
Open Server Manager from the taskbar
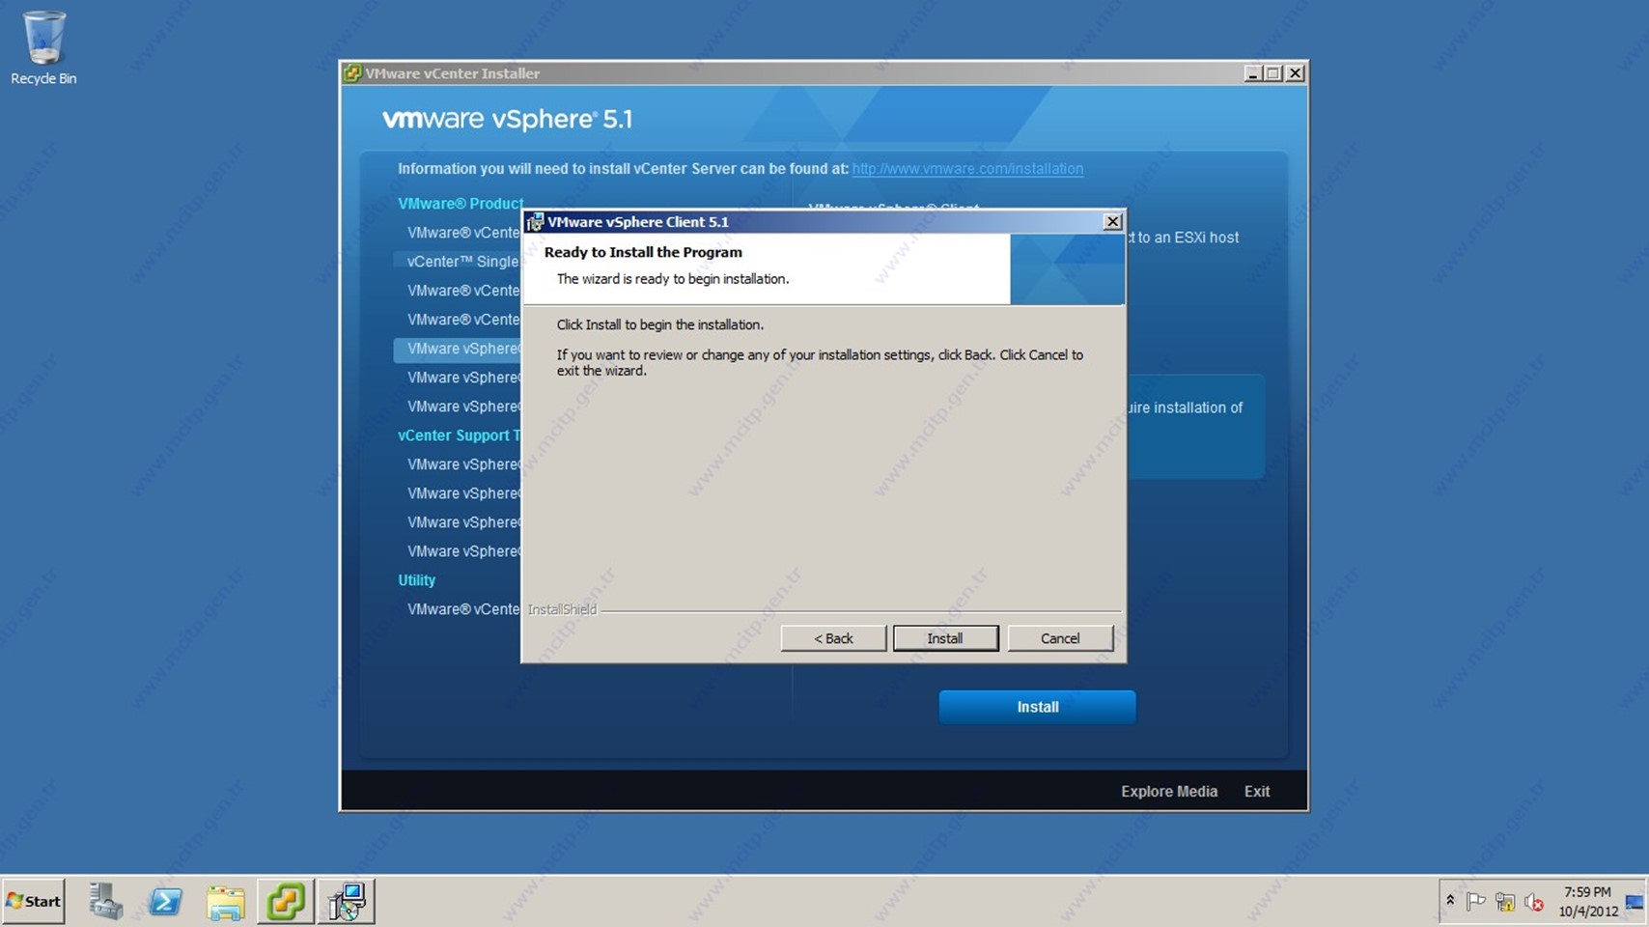pos(105,902)
